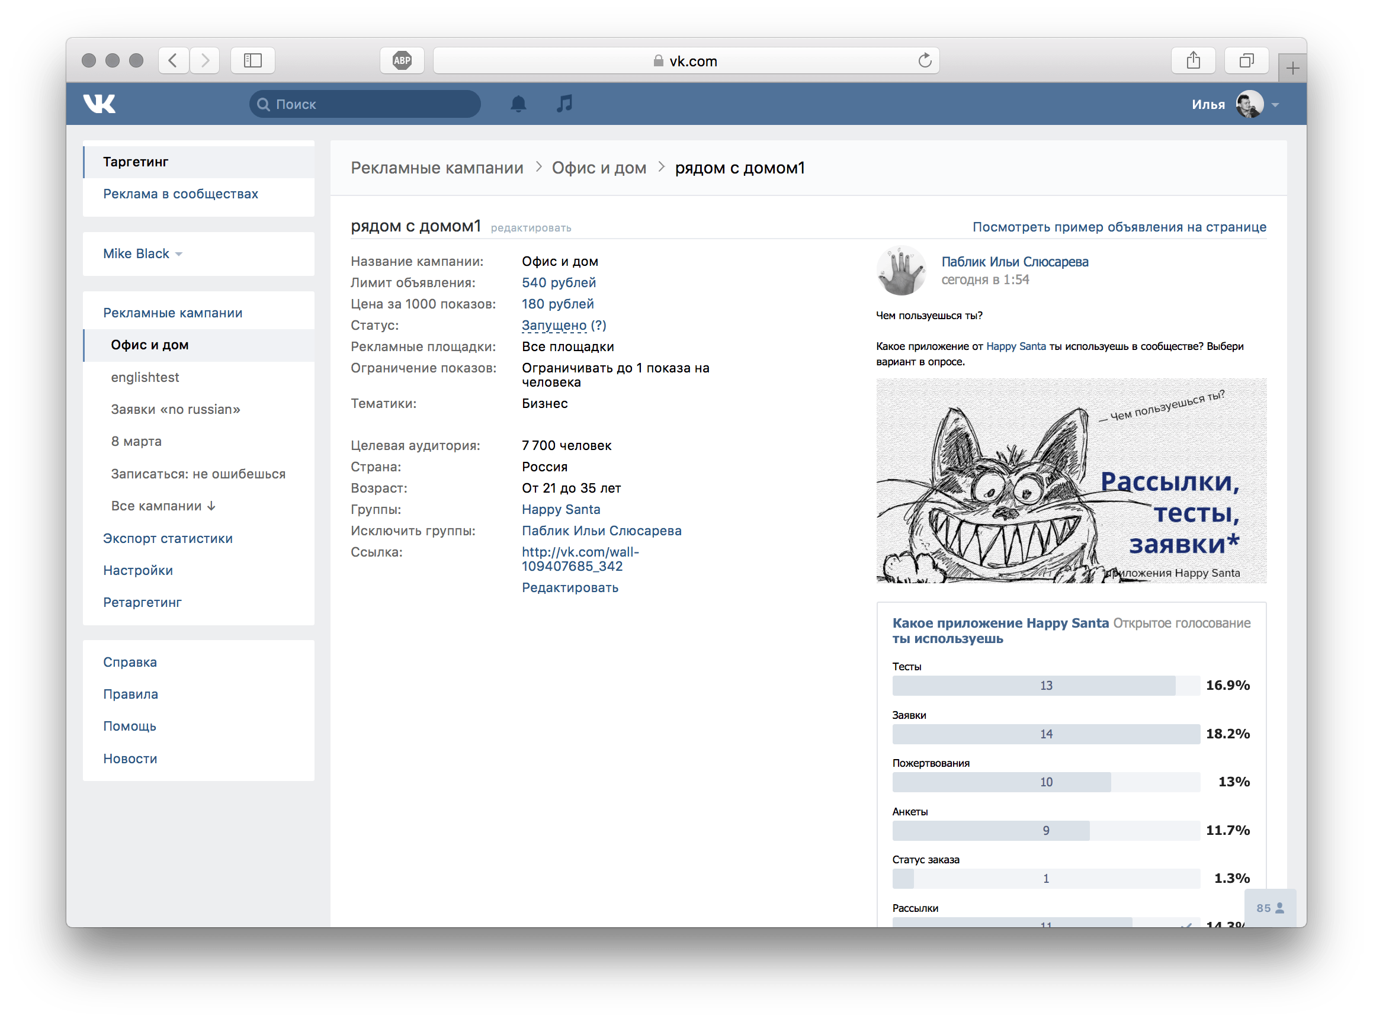Screen dimensions: 1373x1022
Task: Click the search magnifier icon
Action: tap(264, 104)
